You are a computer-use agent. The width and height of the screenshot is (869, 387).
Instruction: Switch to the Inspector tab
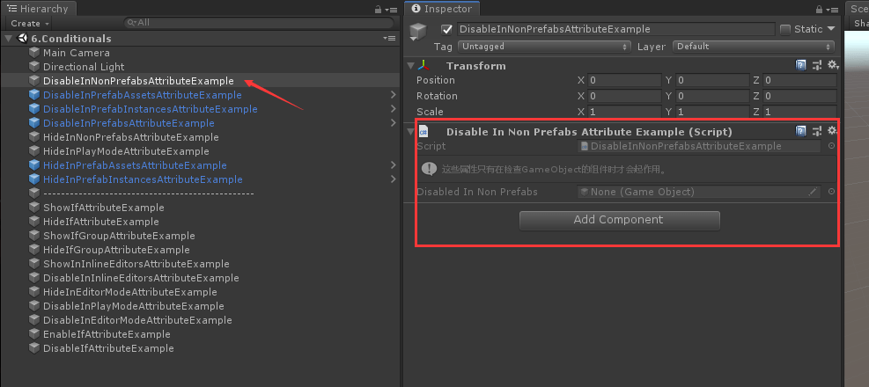444,9
